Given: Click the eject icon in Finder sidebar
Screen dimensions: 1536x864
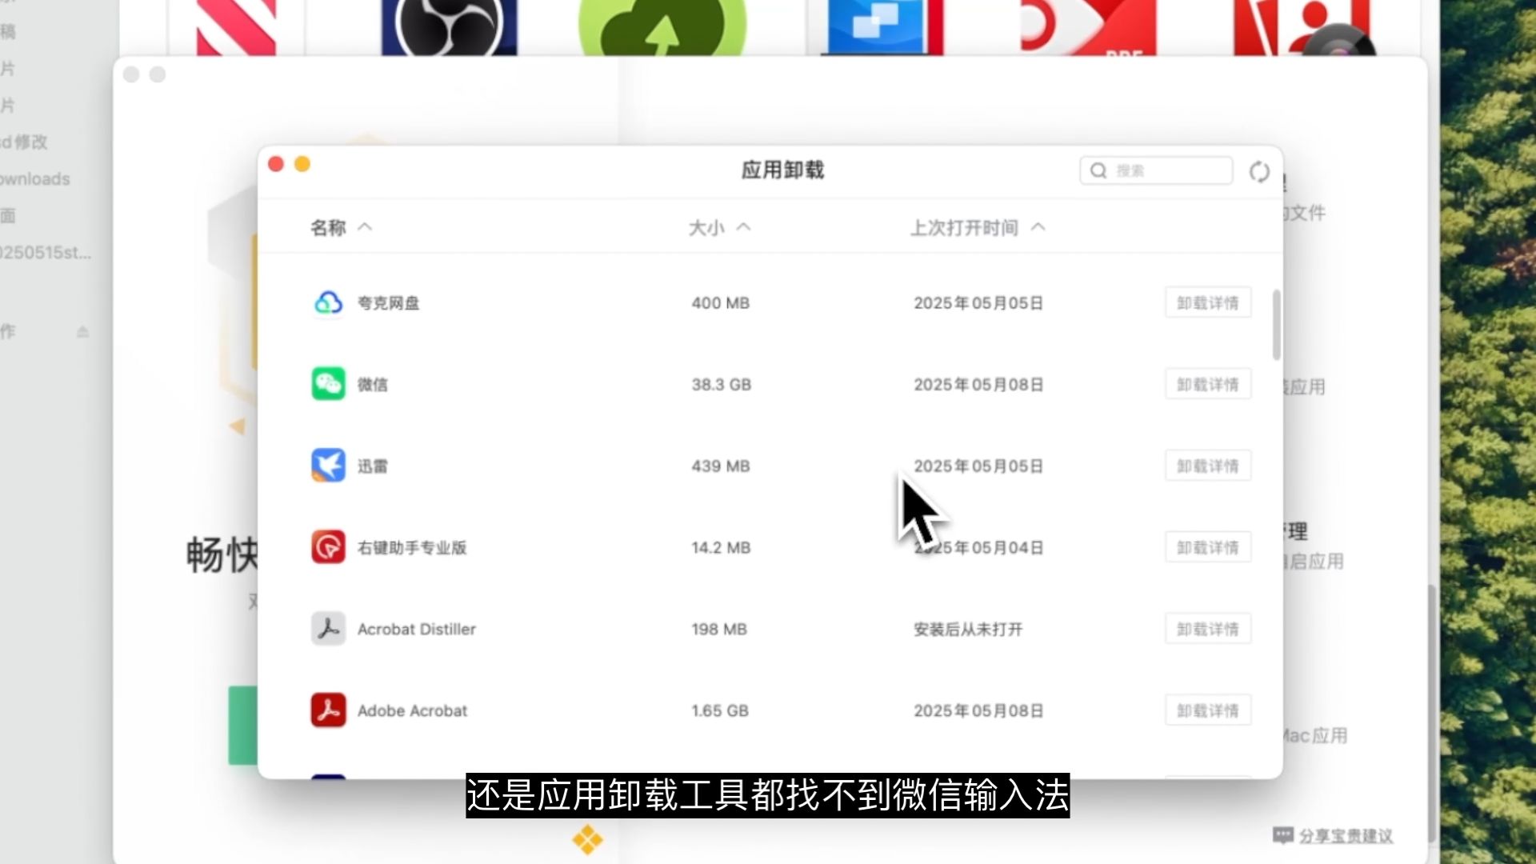Looking at the screenshot, I should (82, 331).
